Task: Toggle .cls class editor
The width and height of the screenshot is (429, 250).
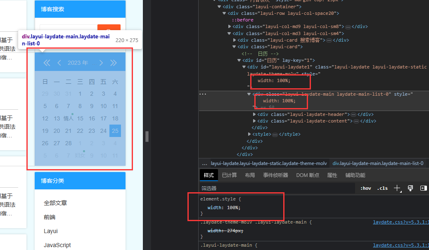Action: 382,188
